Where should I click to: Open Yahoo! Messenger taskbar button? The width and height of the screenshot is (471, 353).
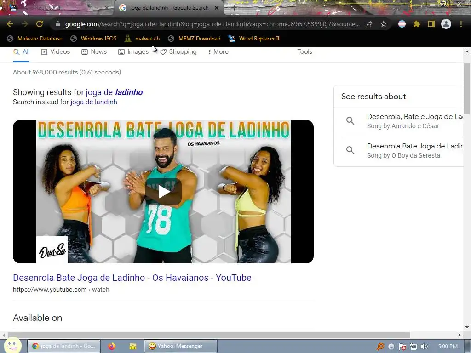coord(180,346)
